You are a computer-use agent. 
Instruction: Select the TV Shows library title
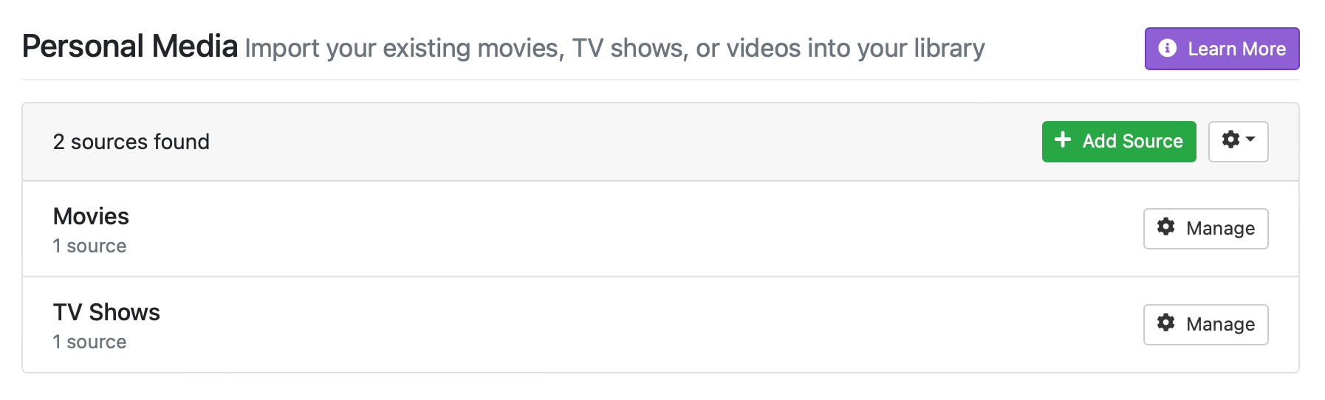point(106,312)
